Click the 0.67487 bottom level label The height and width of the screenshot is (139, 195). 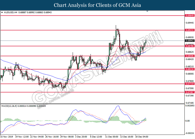tap(190, 92)
